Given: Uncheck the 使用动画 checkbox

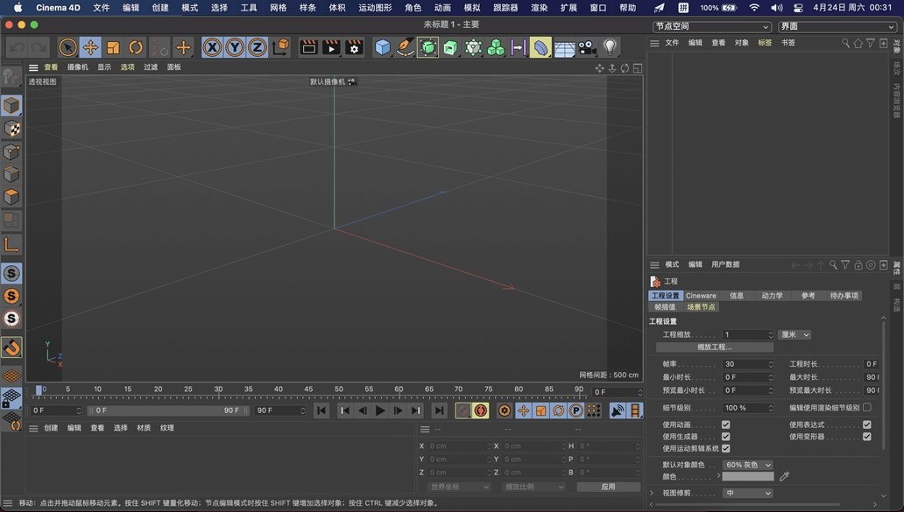Looking at the screenshot, I should point(725,424).
